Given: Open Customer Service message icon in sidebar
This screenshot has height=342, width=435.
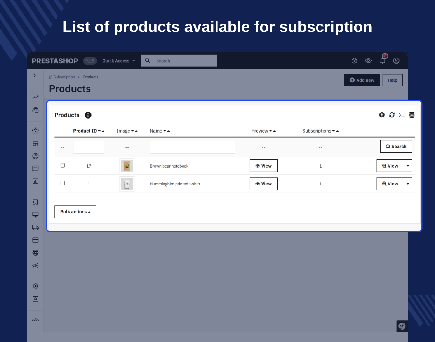Looking at the screenshot, I should [x=35, y=169].
